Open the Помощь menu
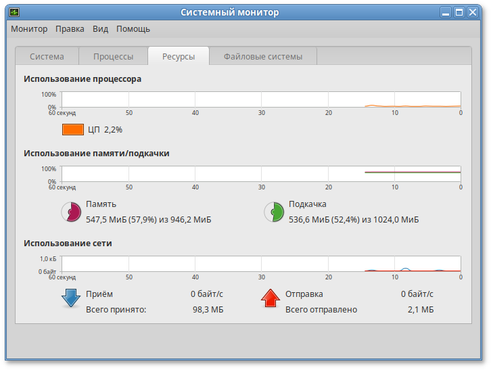This screenshot has width=491, height=370. (x=133, y=29)
